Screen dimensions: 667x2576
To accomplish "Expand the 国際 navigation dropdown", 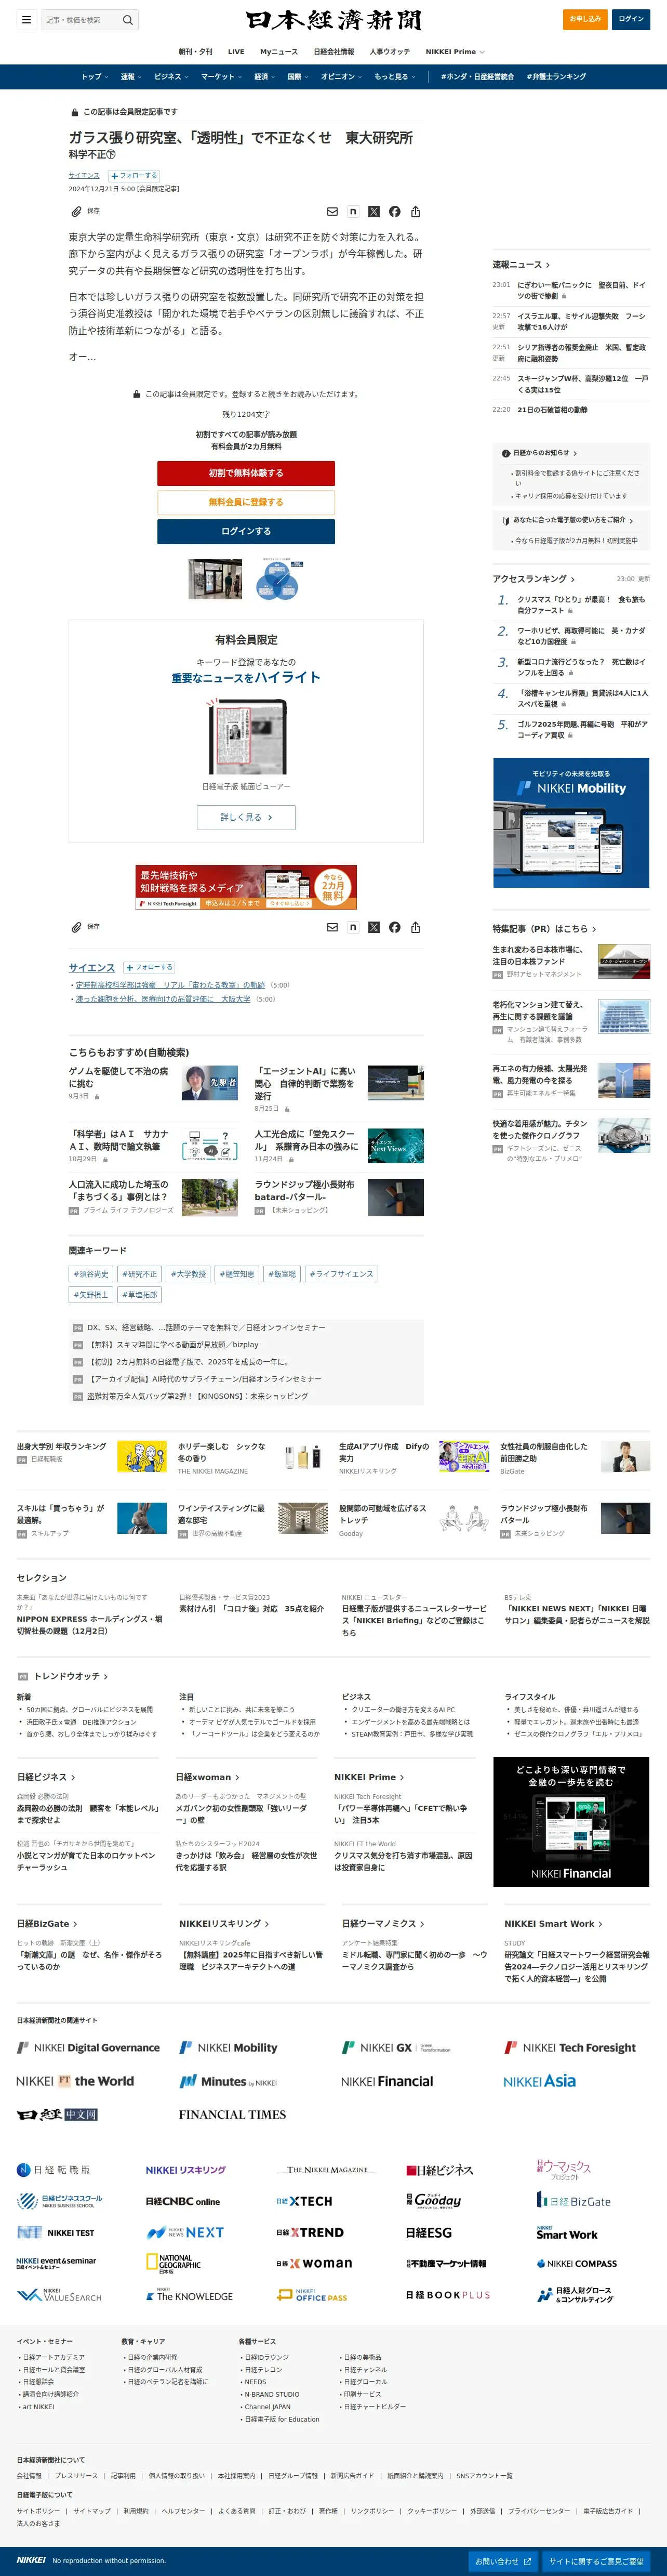I will click(297, 77).
